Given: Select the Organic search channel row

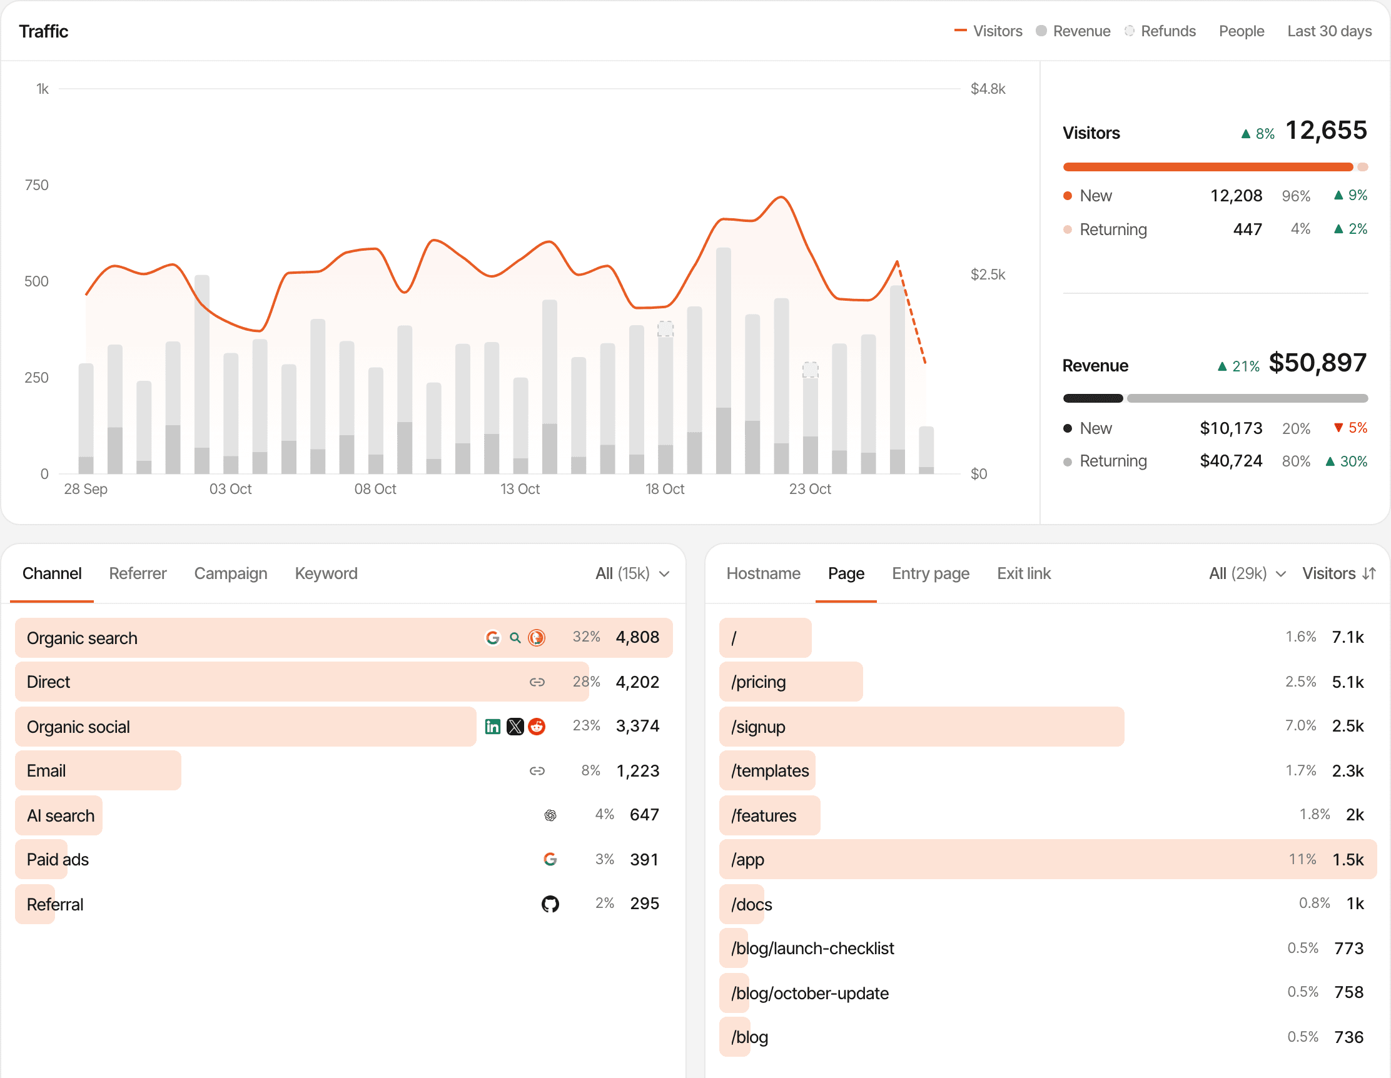Looking at the screenshot, I should [x=344, y=637].
